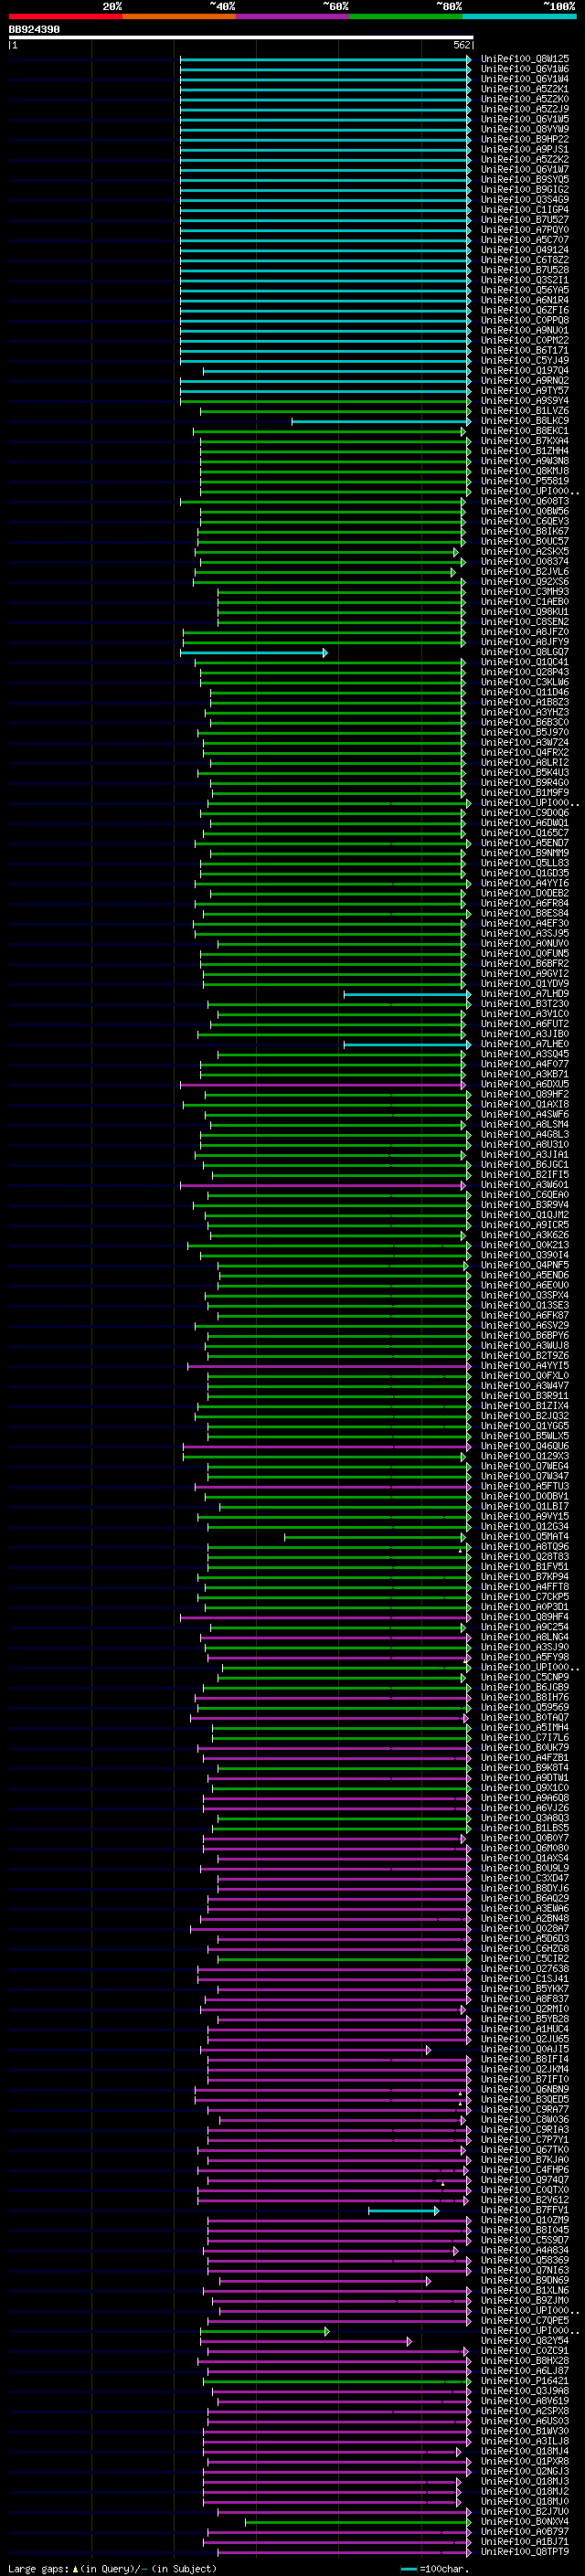Open hit UniRef100_Q6V1W6
The width and height of the screenshot is (585, 2576).
tap(525, 69)
